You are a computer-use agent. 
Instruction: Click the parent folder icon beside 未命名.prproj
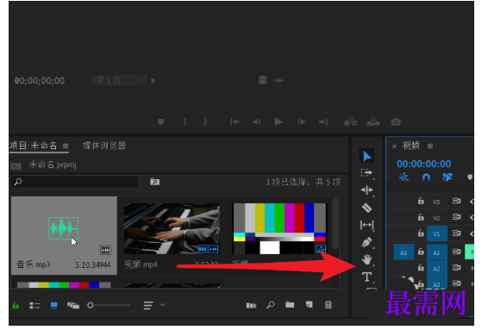point(16,166)
